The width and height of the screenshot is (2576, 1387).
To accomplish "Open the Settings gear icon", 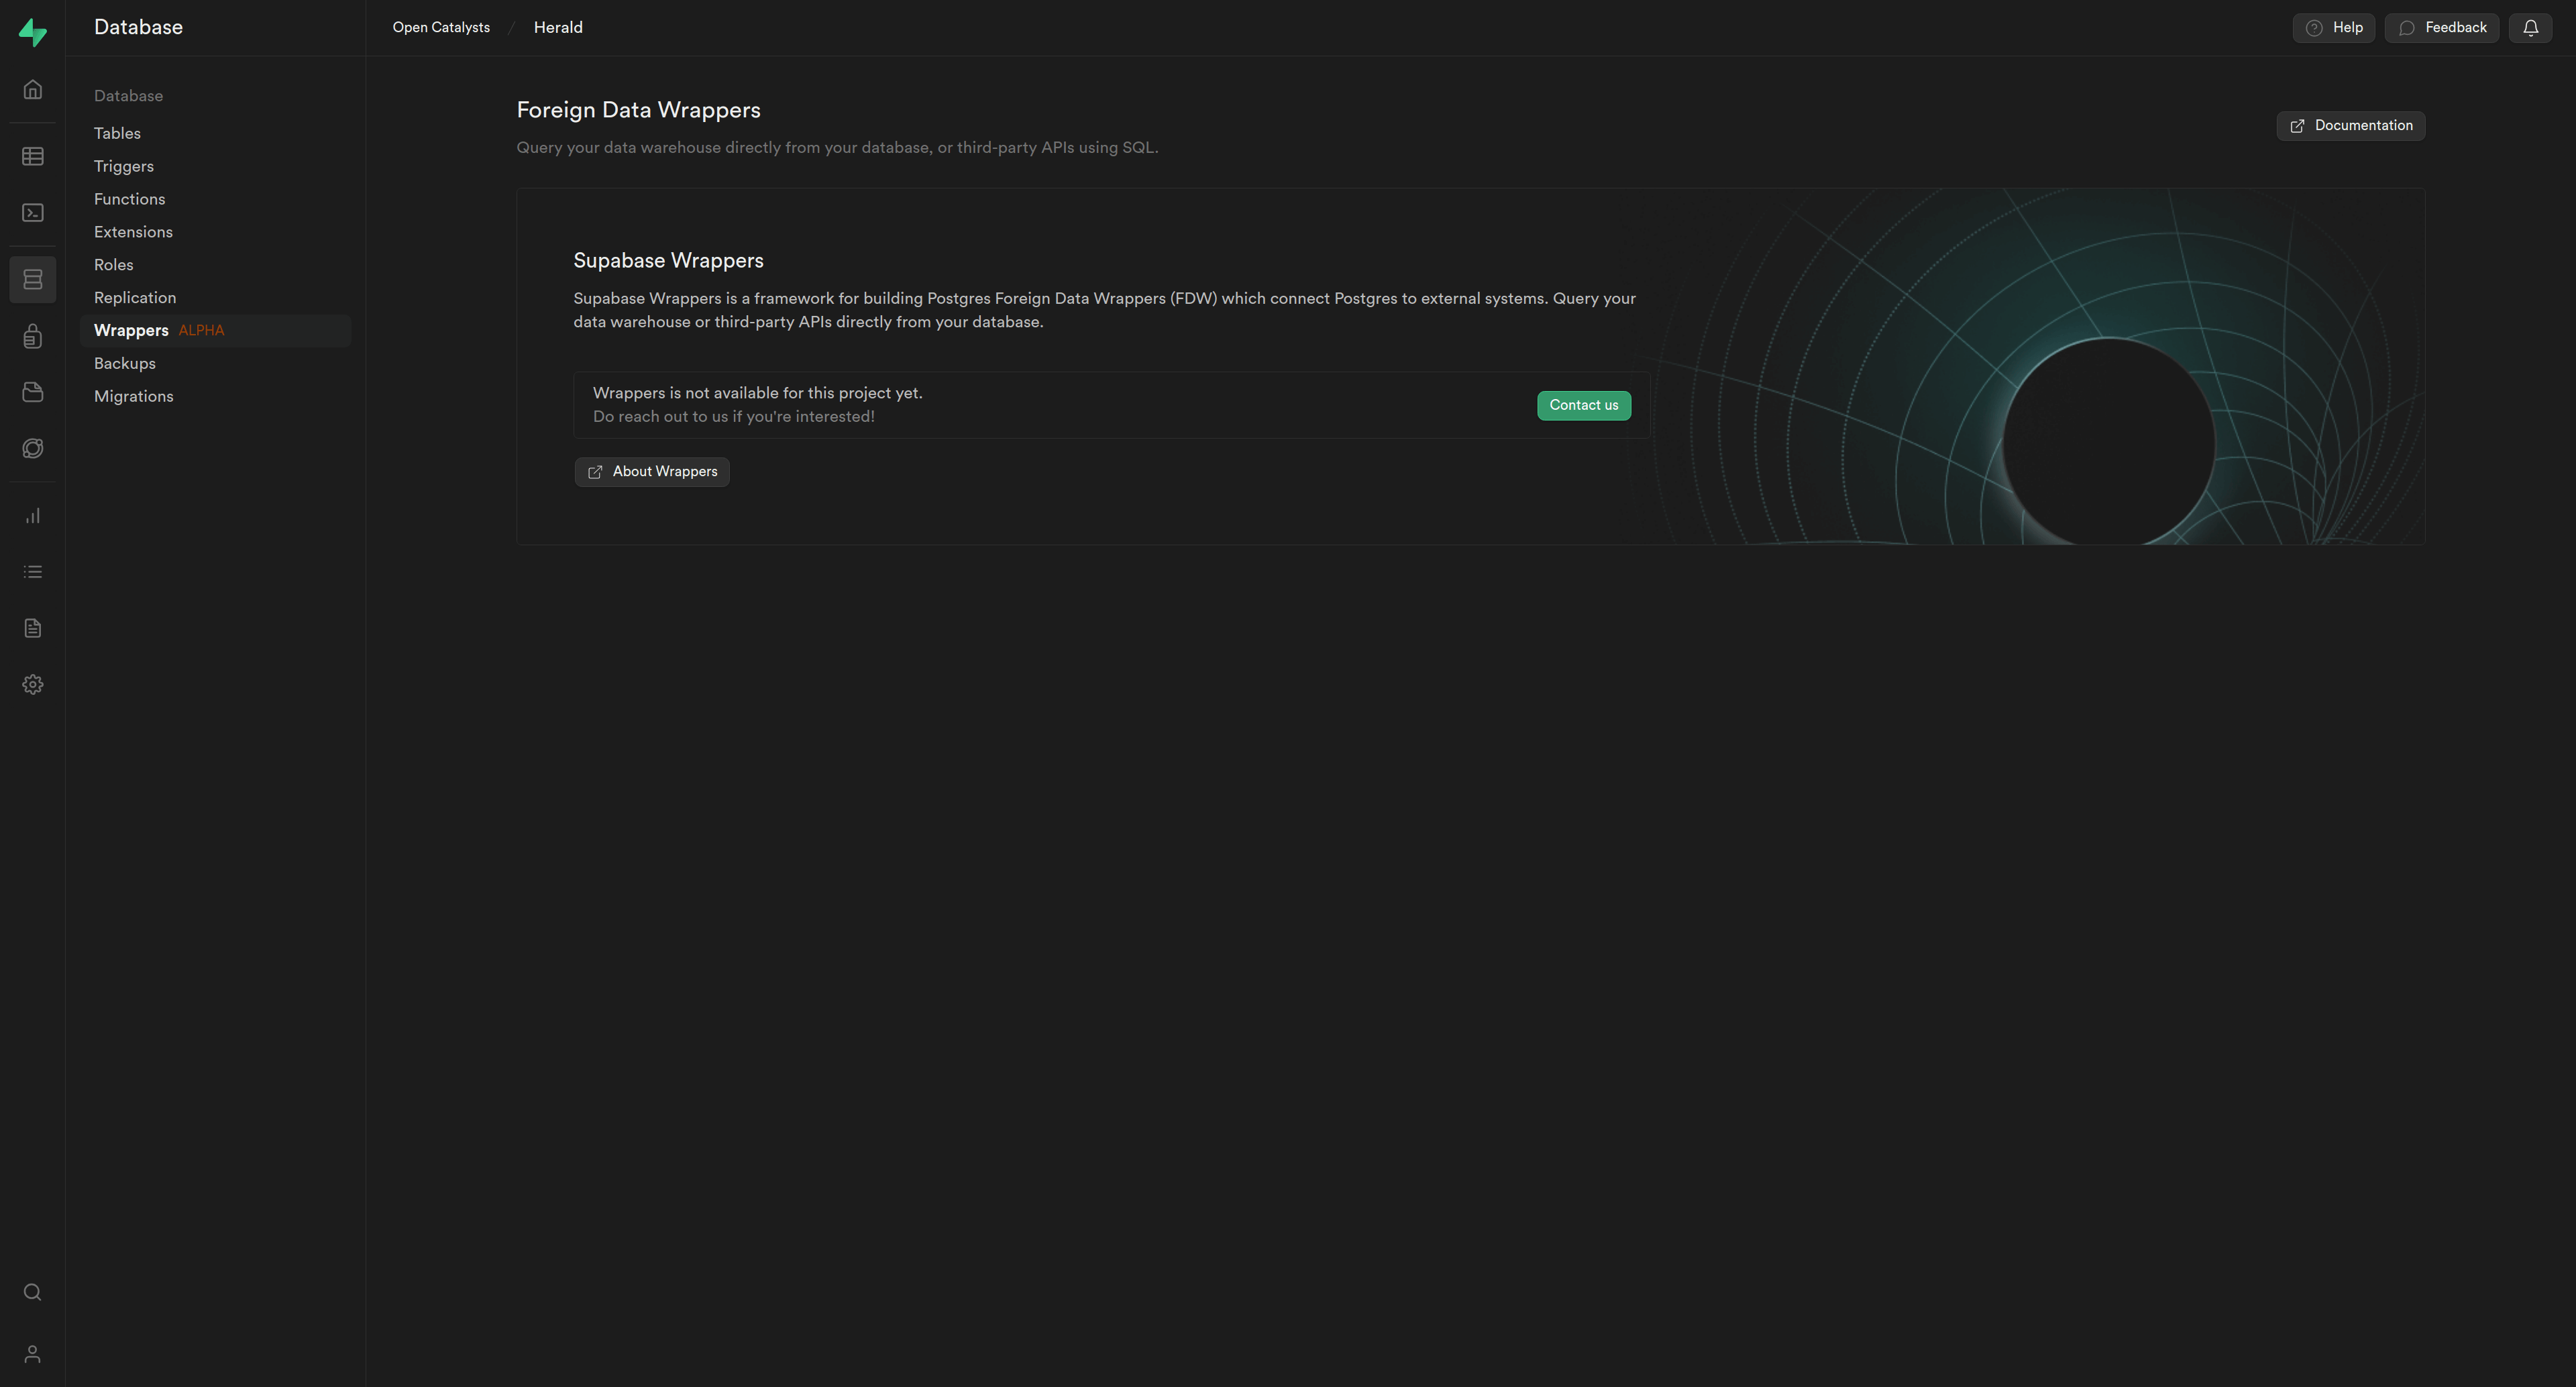I will coord(32,685).
